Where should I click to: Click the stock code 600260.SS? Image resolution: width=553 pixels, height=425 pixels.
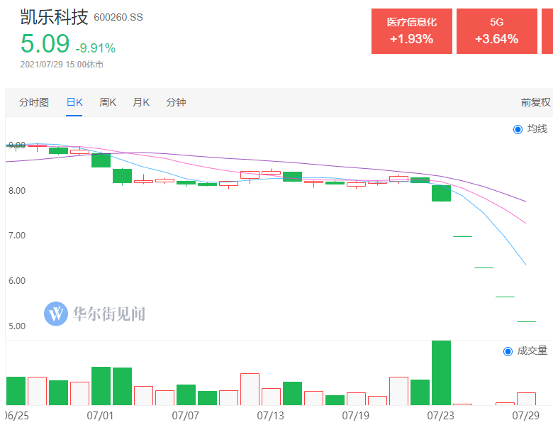pos(118,17)
